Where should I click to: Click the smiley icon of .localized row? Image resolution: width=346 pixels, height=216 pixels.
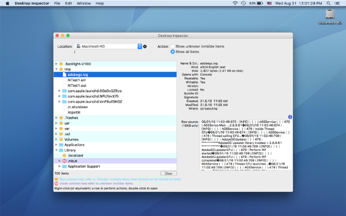(65, 156)
